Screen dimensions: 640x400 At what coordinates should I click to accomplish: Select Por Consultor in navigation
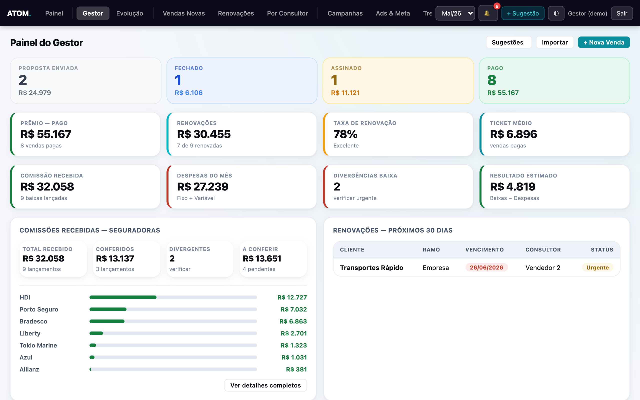[x=287, y=13]
